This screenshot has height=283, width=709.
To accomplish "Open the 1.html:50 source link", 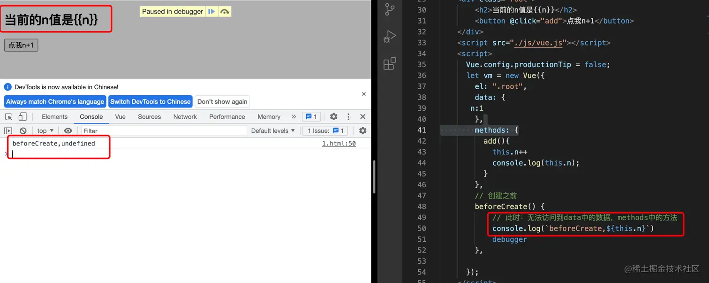I will (x=339, y=144).
